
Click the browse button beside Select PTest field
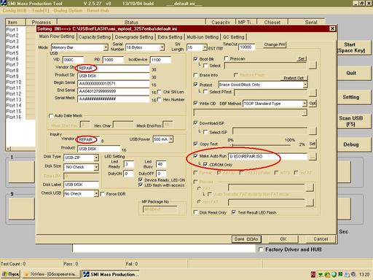click(x=313, y=93)
